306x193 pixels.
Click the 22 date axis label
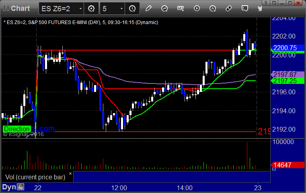(x=38, y=188)
